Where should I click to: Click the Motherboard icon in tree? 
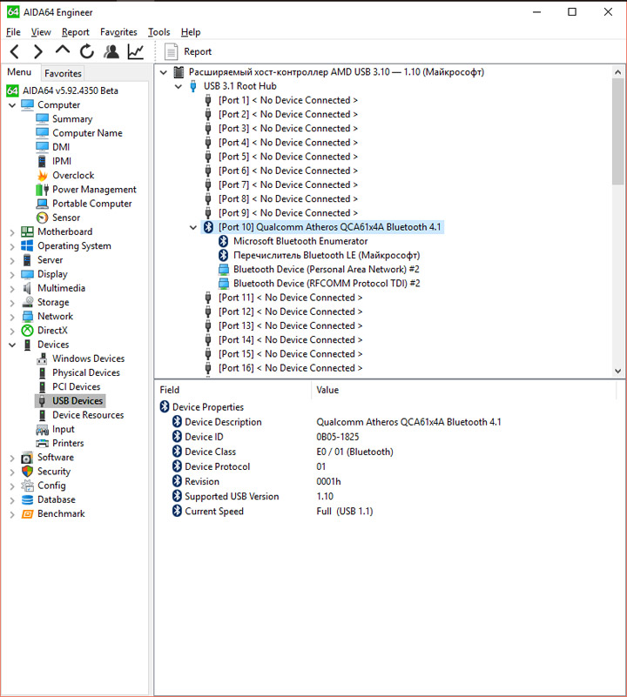coord(27,231)
